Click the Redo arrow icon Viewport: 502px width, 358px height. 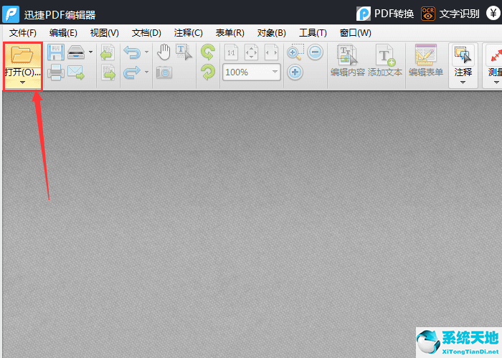132,72
